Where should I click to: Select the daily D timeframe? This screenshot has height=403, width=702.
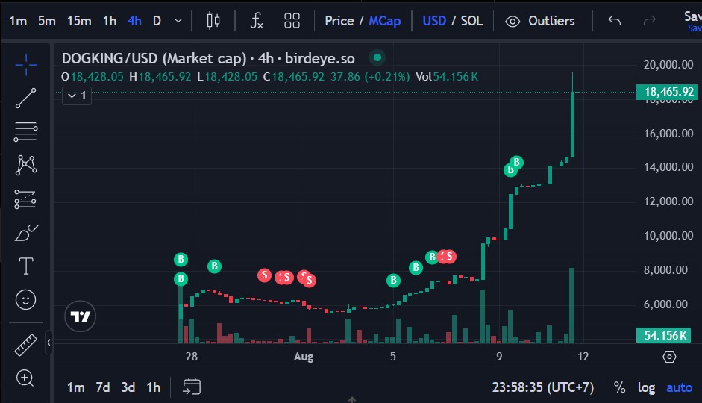click(x=157, y=21)
